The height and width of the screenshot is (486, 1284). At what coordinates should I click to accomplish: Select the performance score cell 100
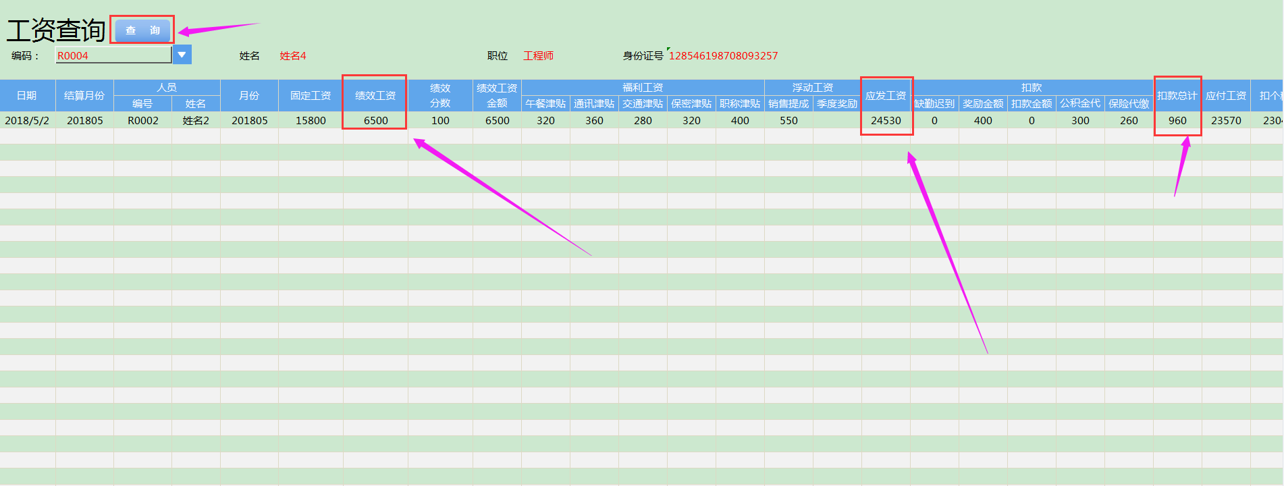pos(440,120)
